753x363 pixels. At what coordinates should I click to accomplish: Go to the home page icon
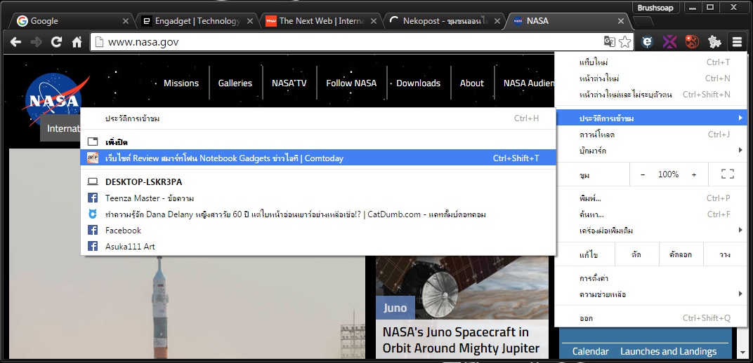click(x=77, y=42)
